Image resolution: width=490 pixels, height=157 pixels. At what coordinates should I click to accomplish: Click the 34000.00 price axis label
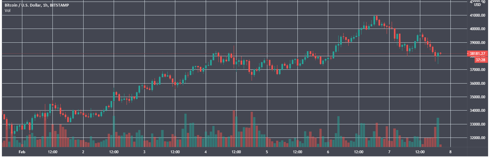[477, 111]
